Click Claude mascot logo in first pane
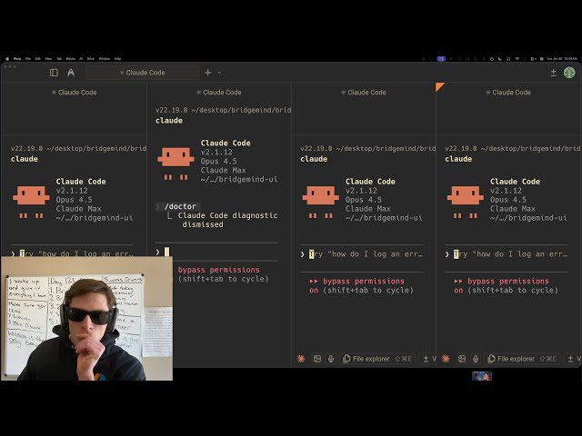 tap(31, 202)
